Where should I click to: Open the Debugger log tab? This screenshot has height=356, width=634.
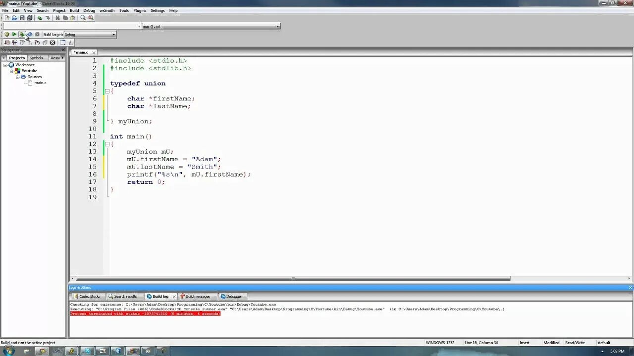click(x=234, y=296)
